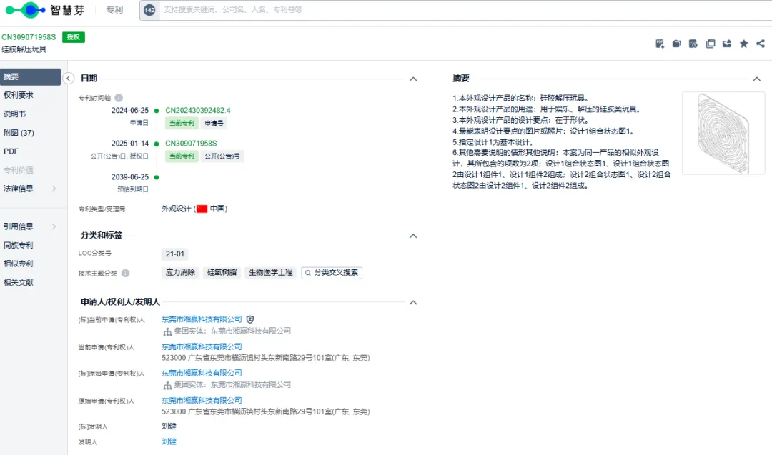Collapse the 摘要 panel on right
Viewport: 772px width, 455px height.
pyautogui.click(x=757, y=79)
